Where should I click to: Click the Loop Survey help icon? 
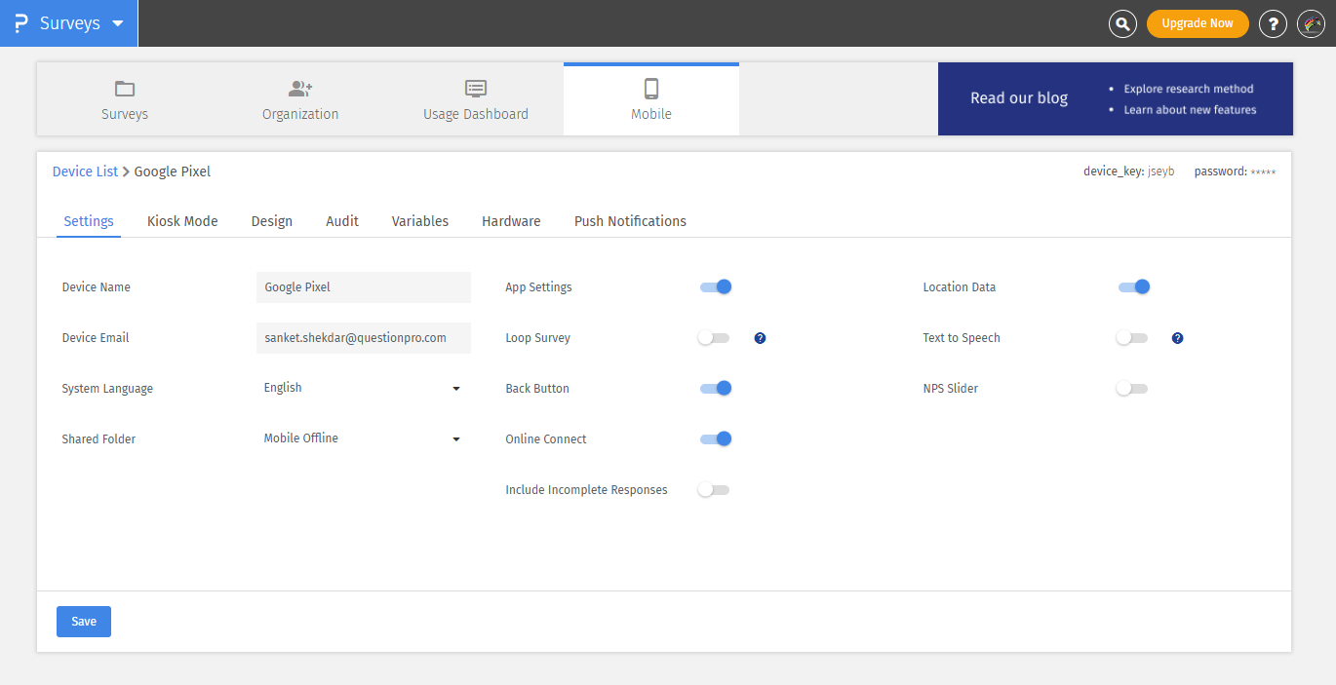pyautogui.click(x=760, y=337)
